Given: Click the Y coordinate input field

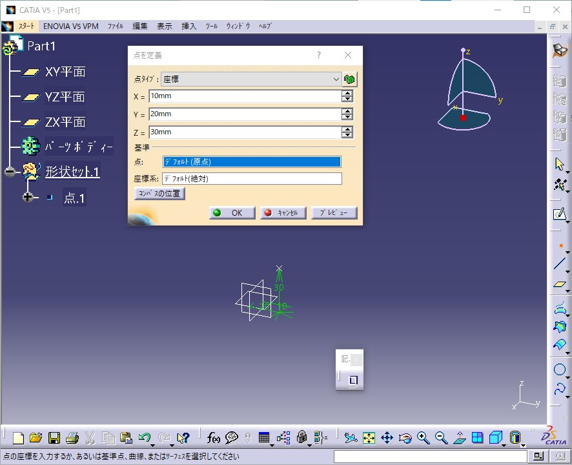Looking at the screenshot, I should [x=245, y=114].
